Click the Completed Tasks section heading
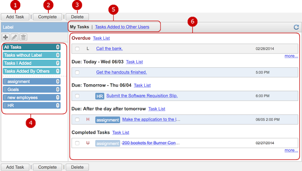This screenshot has width=302, height=171. [91, 132]
